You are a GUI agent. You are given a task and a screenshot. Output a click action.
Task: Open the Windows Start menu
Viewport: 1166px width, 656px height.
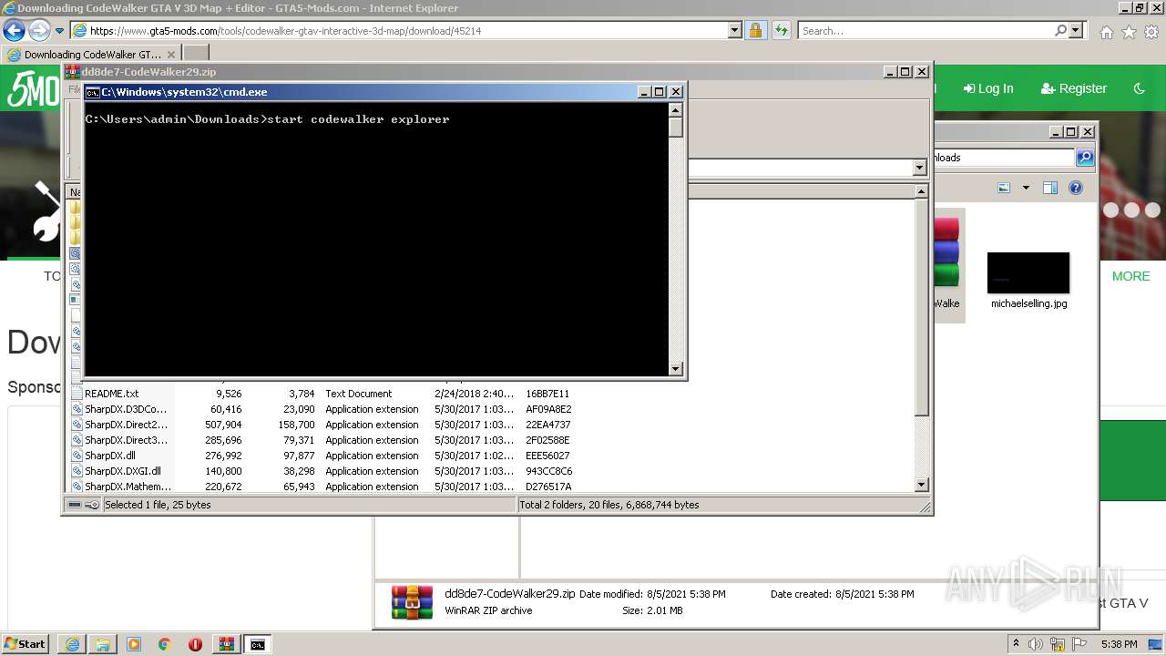pos(25,643)
